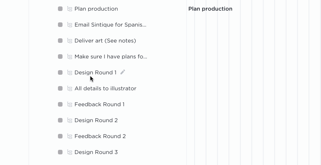Click subtask icon next to All details to illustrator
Viewport: 321px width, 165px height.
tap(70, 89)
